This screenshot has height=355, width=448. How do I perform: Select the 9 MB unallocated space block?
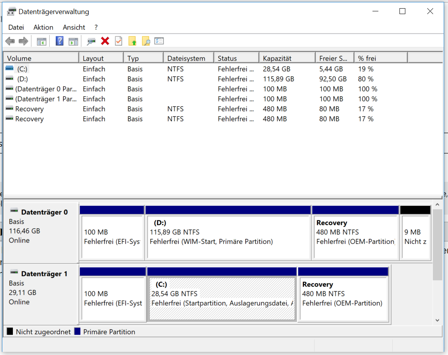pos(416,233)
